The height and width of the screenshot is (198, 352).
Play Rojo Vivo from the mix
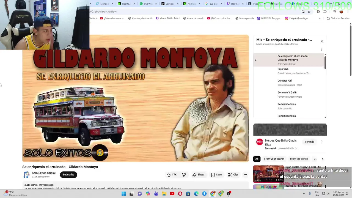pyautogui.click(x=289, y=71)
